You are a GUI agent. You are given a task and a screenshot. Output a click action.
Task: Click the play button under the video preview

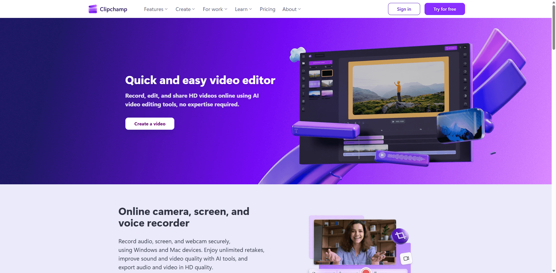[x=393, y=122]
